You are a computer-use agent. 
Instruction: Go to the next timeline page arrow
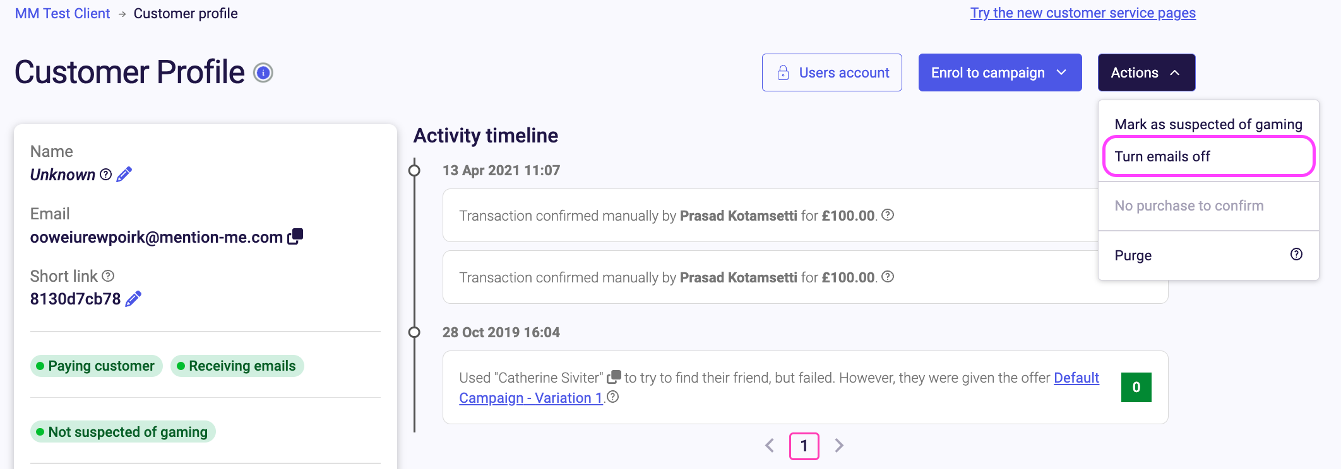[839, 446]
